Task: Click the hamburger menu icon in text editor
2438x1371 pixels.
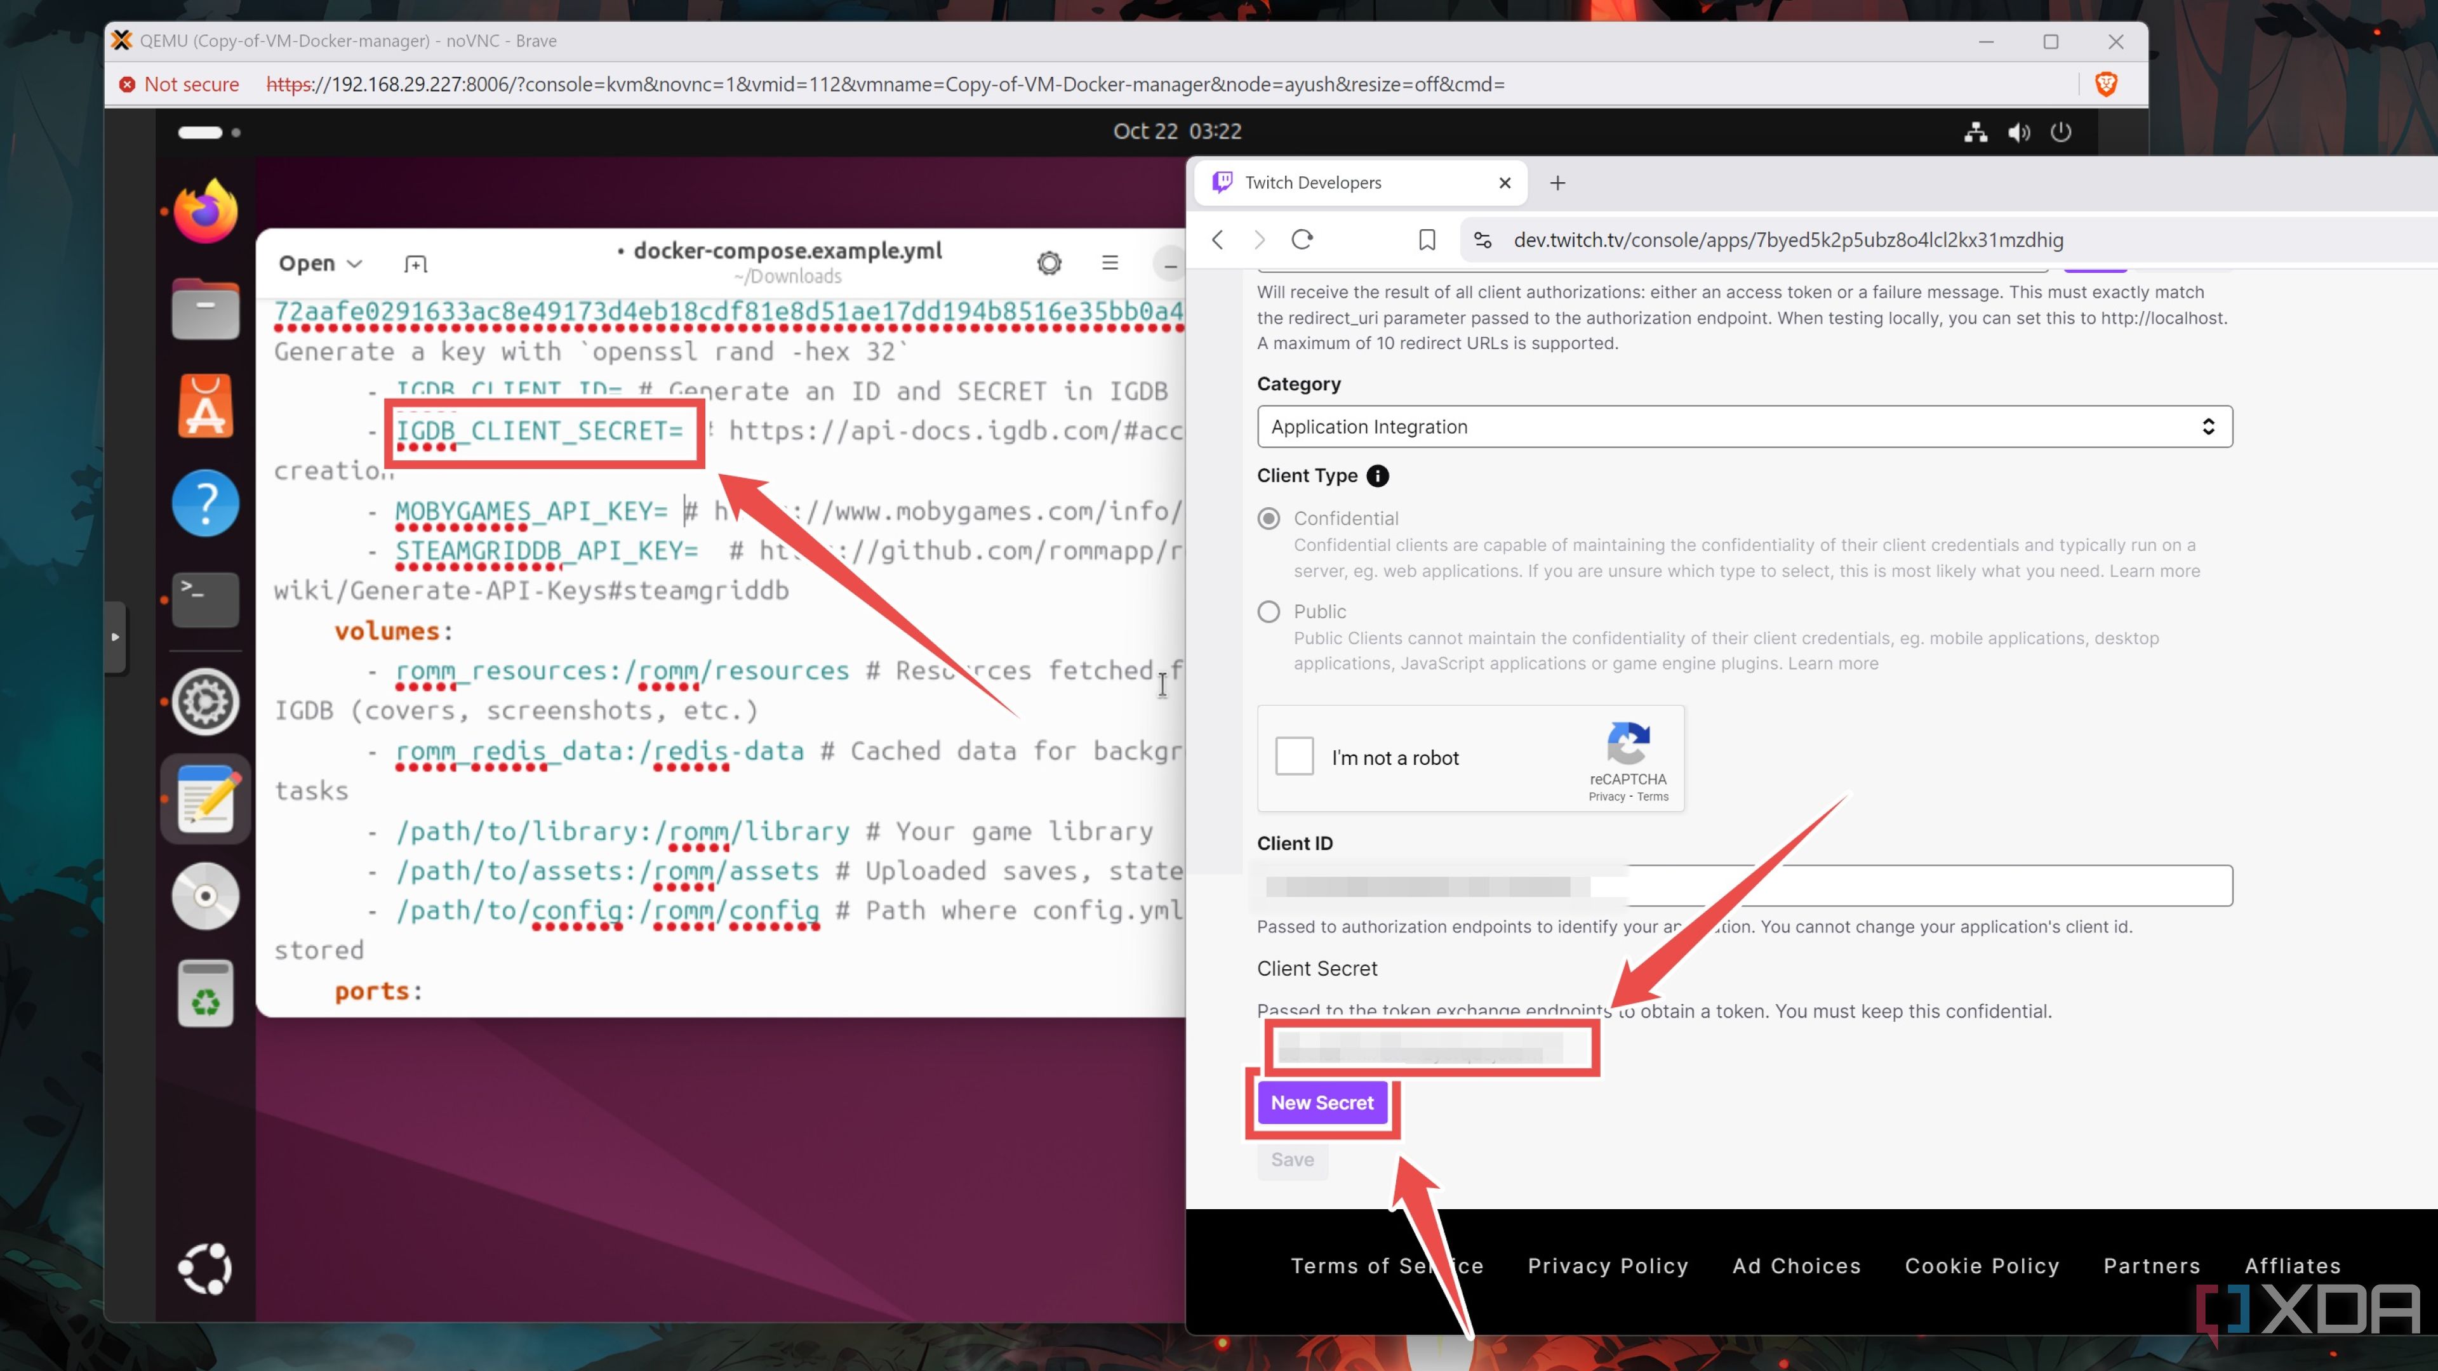Action: coord(1110,263)
